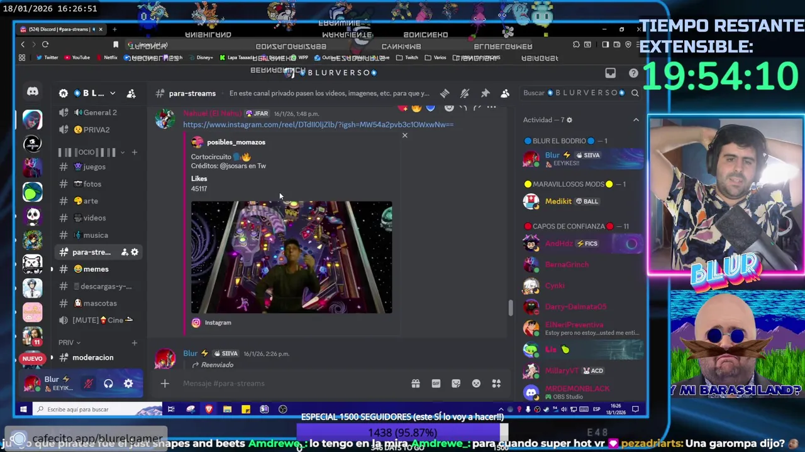Viewport: 805px width, 452px height.
Task: Open the Discord inbox icon
Action: pos(610,73)
